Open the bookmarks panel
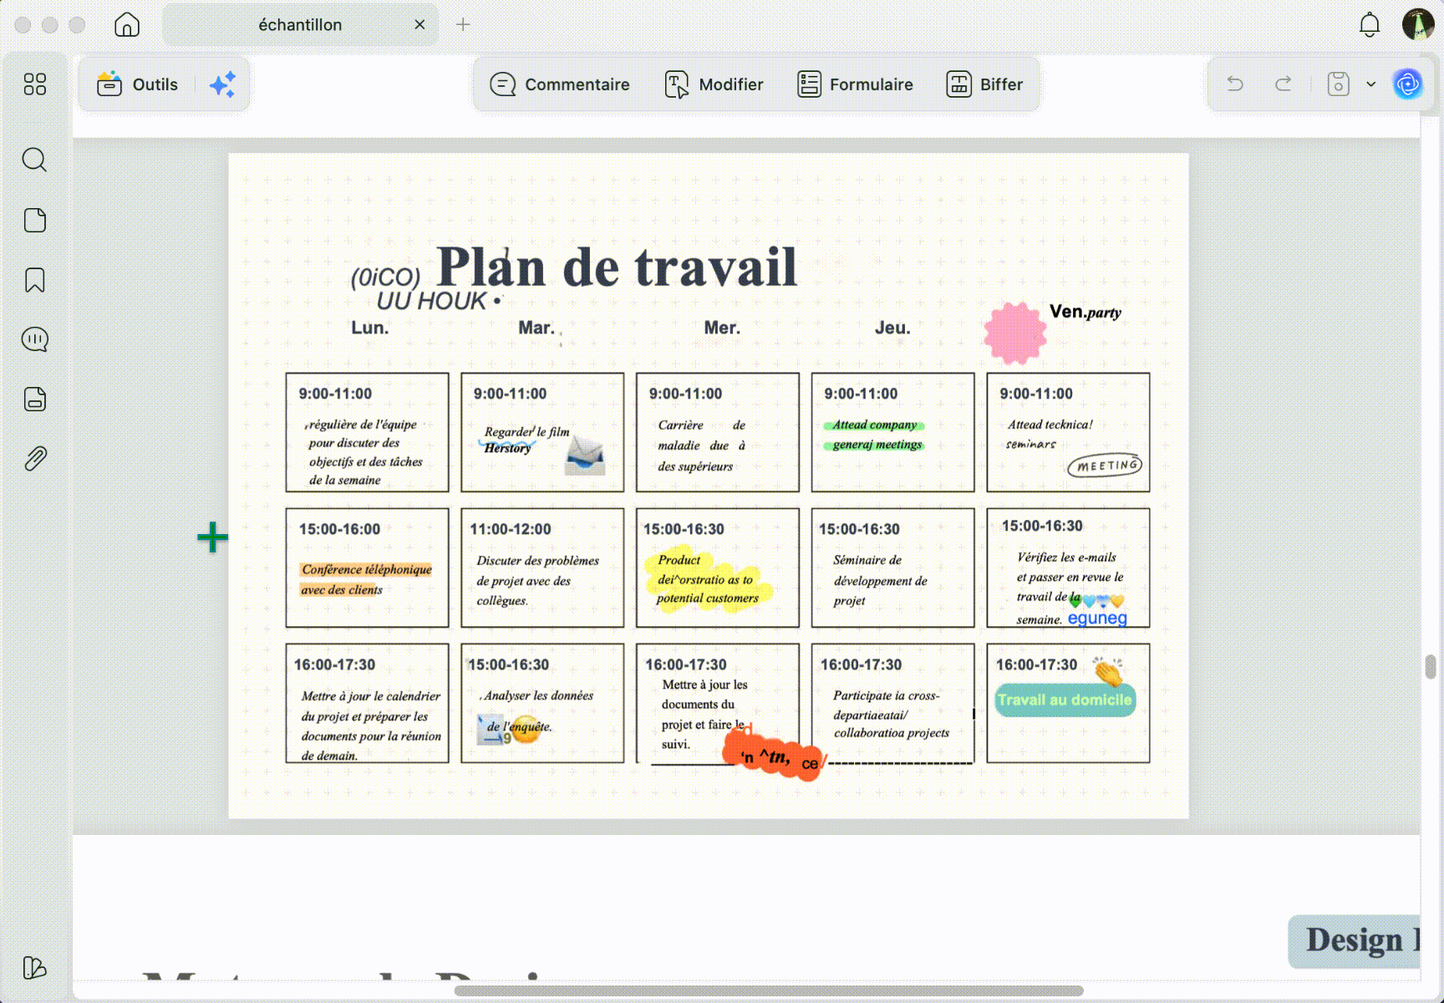This screenshot has width=1444, height=1003. pos(35,280)
